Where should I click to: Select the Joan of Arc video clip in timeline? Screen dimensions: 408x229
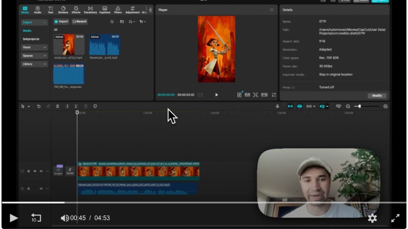[x=138, y=171]
